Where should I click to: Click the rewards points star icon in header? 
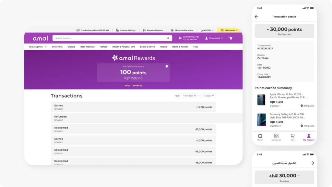pos(180,38)
